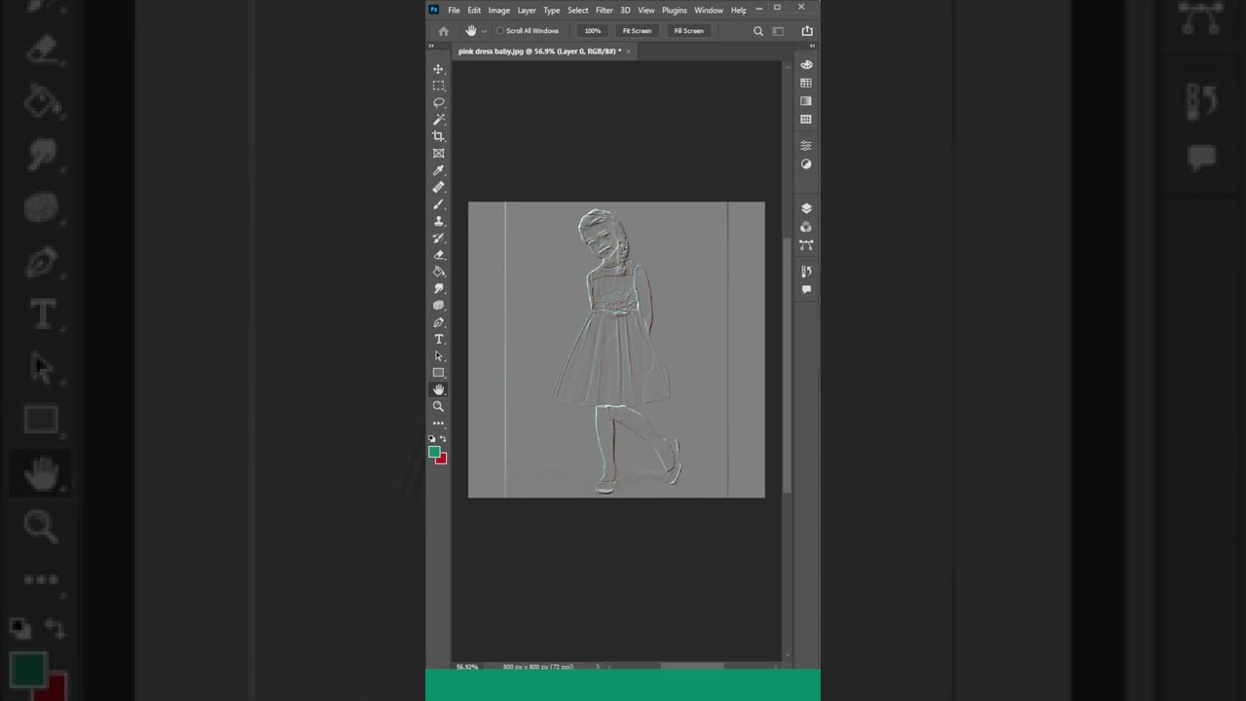Screen dimensions: 1246x701
Task: Open the Gradients panel icon
Action: [x=806, y=101]
